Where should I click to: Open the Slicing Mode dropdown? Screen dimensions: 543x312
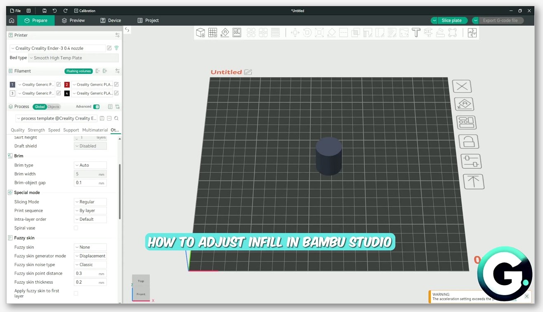click(90, 202)
